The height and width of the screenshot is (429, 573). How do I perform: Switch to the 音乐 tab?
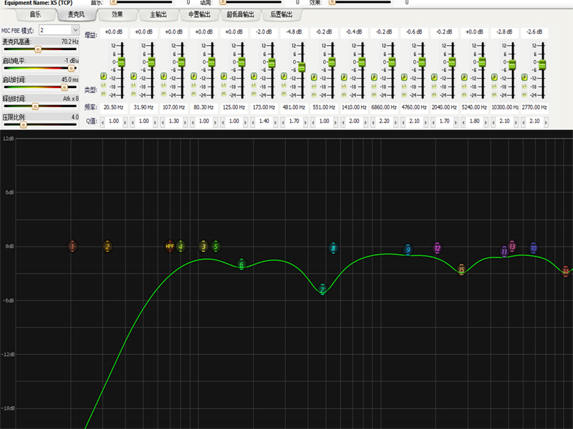click(x=35, y=14)
